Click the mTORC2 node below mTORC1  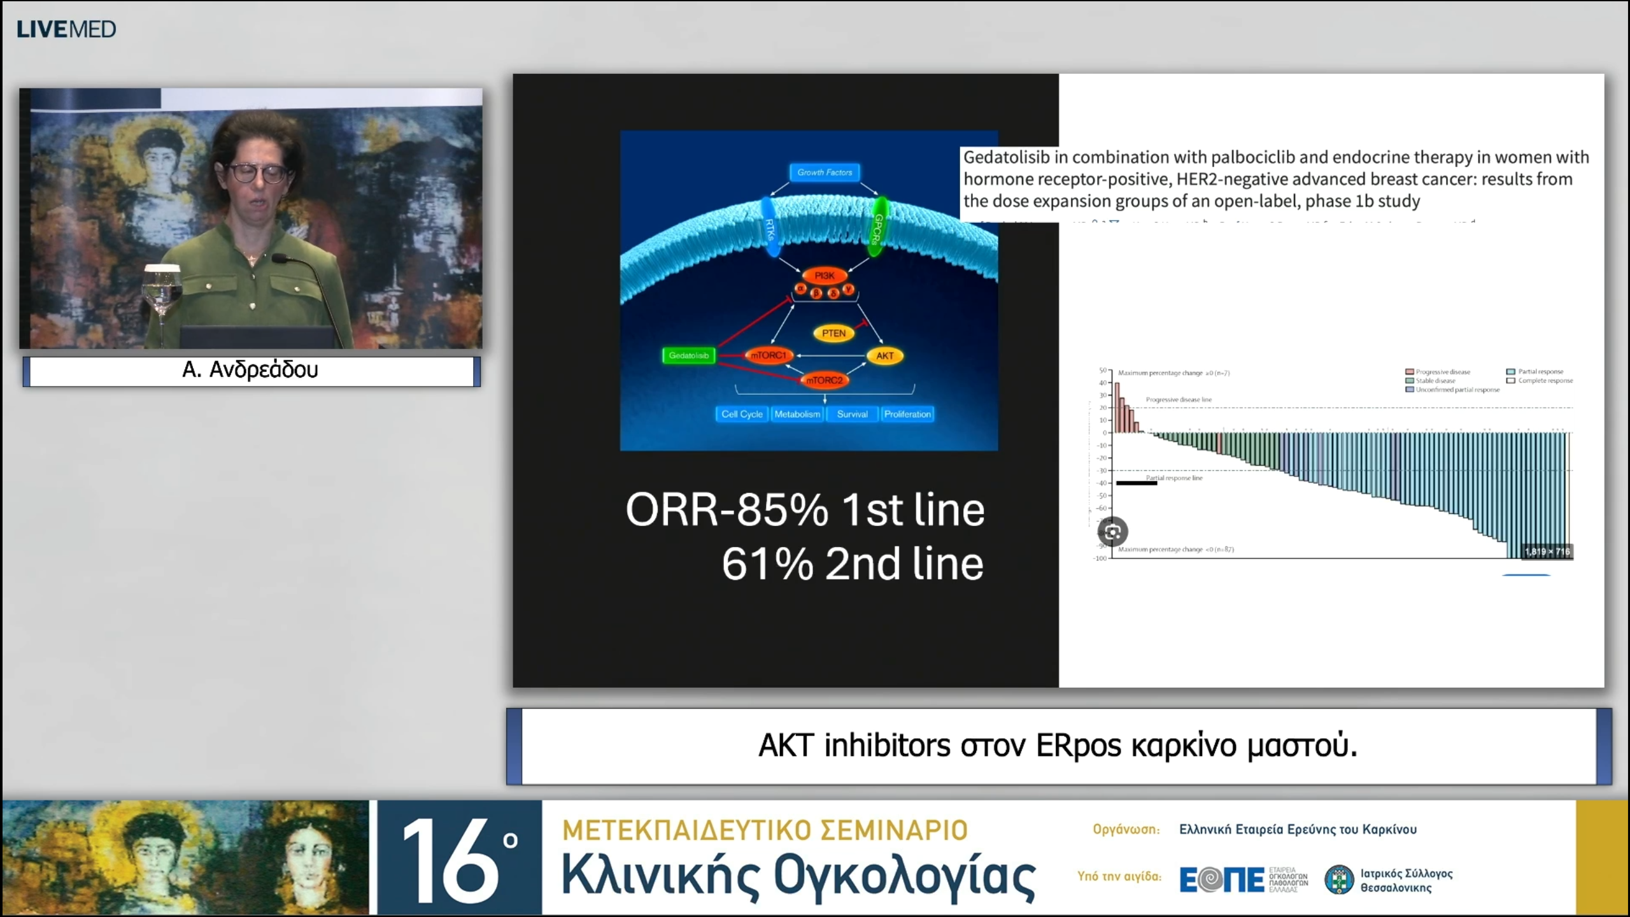click(824, 380)
